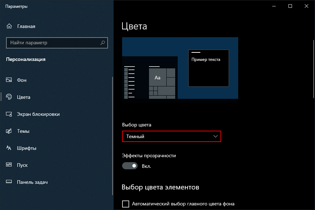Open the Выбор цвета dropdown
Screen dimensions: 315x210
pos(172,136)
